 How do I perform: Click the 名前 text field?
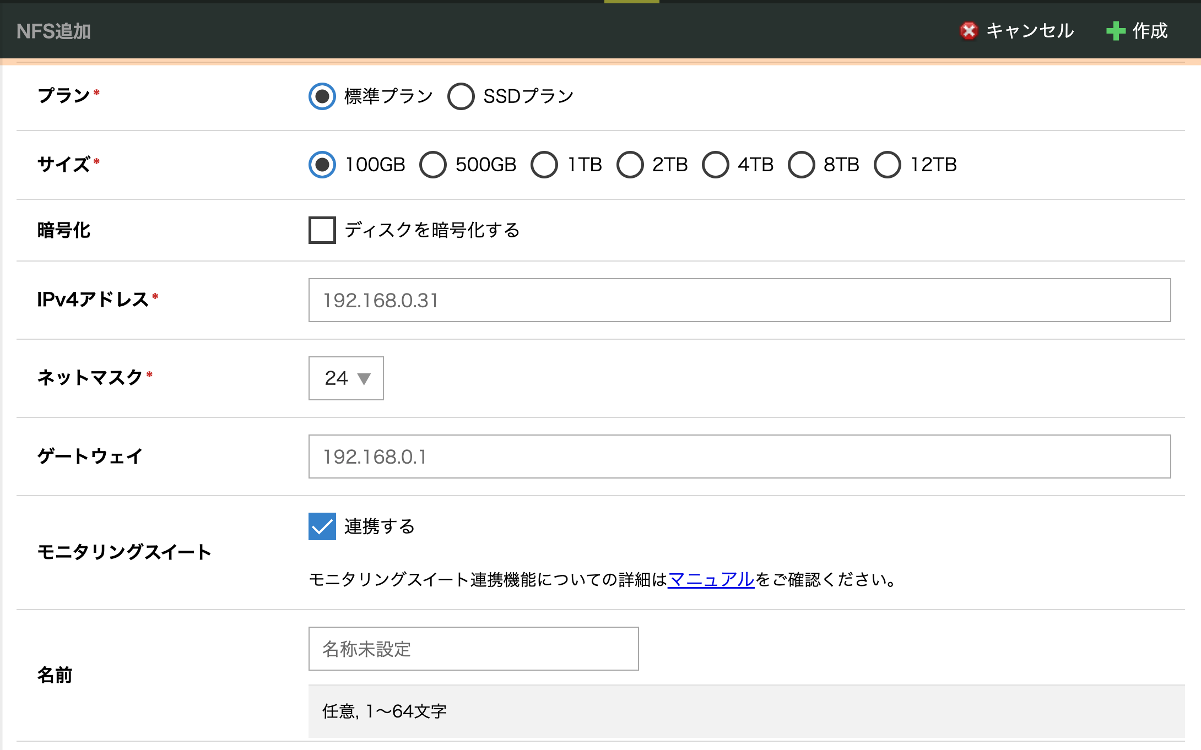[x=473, y=649]
